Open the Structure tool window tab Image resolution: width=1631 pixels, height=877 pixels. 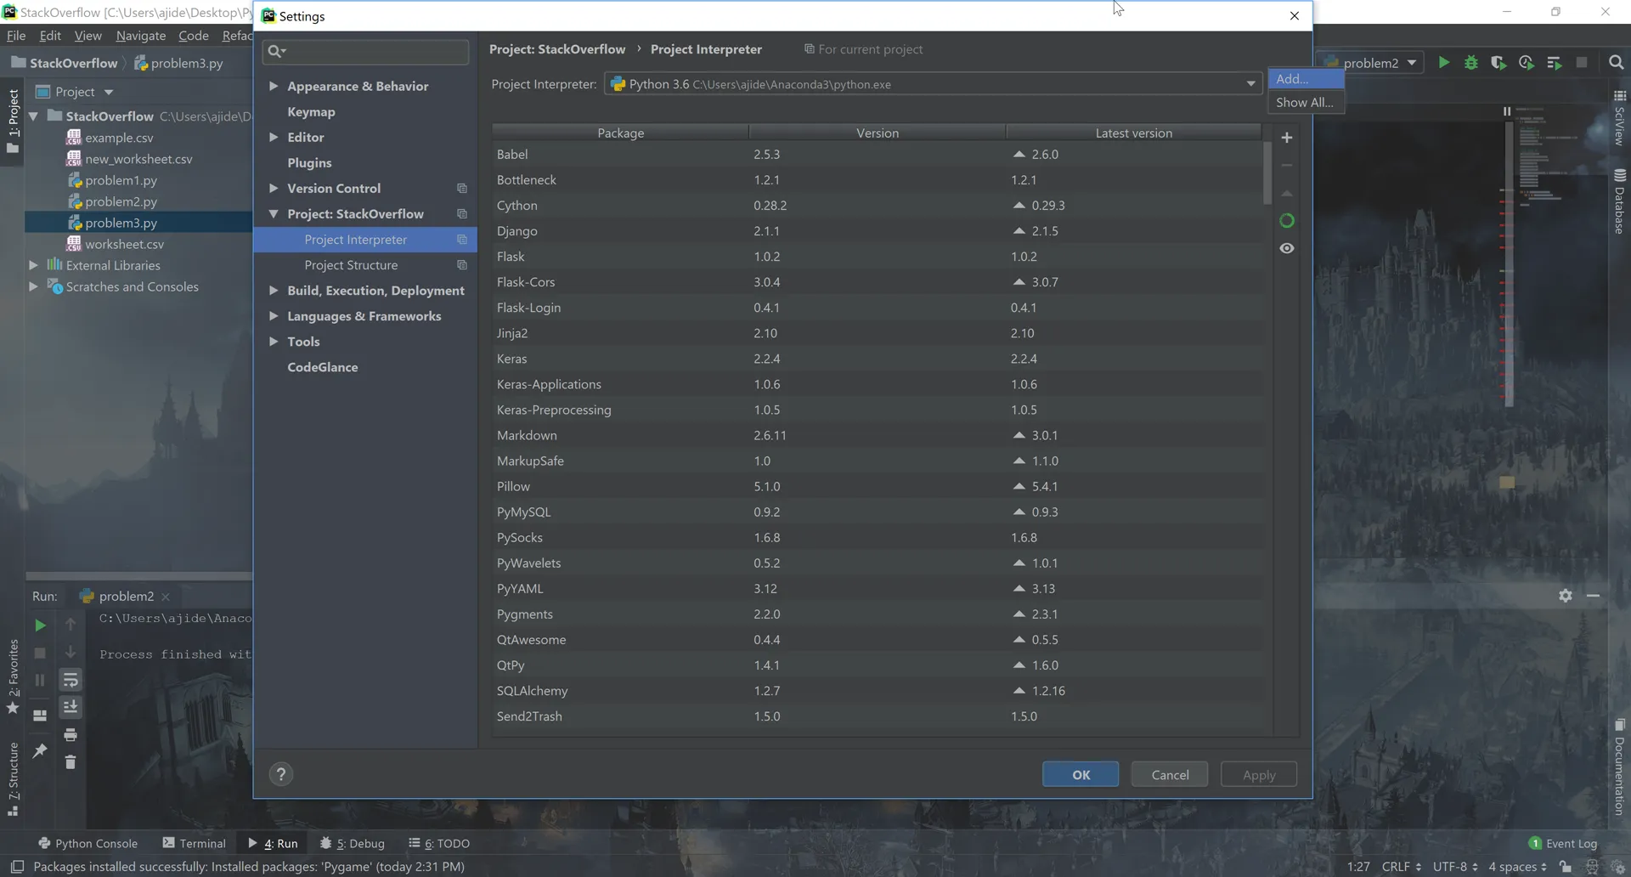click(x=13, y=778)
